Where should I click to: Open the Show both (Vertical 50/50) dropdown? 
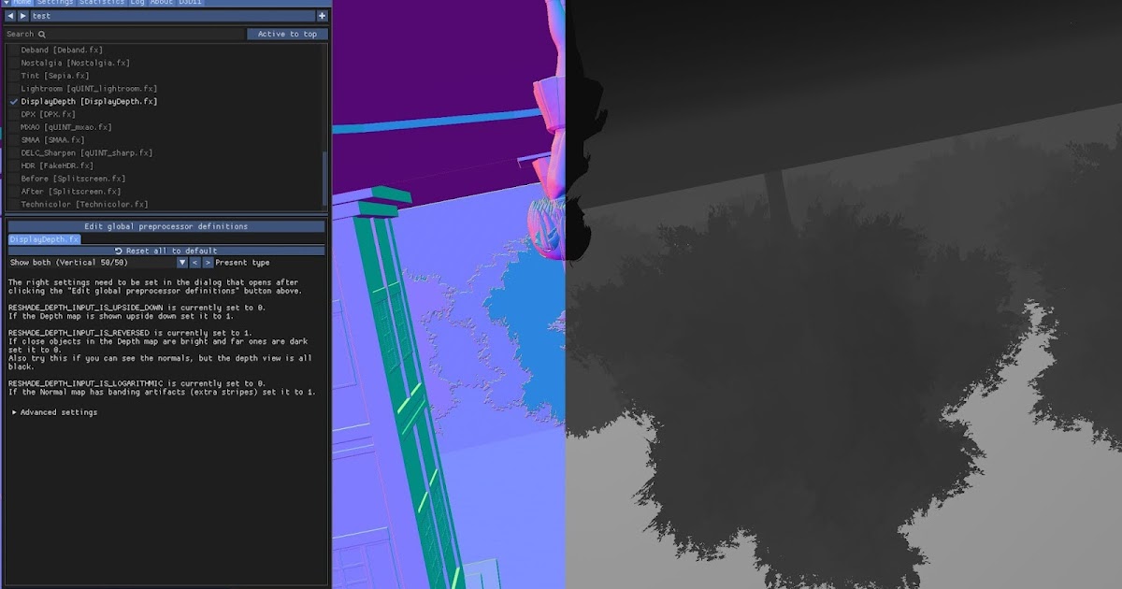(93, 263)
